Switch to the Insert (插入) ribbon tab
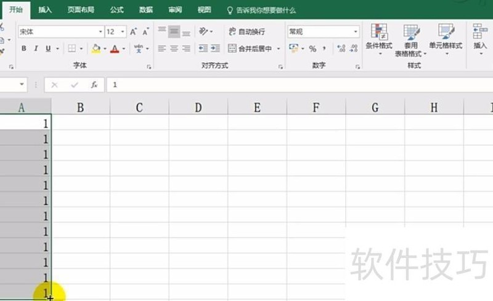Viewport: 493px width, 301px height. [45, 10]
